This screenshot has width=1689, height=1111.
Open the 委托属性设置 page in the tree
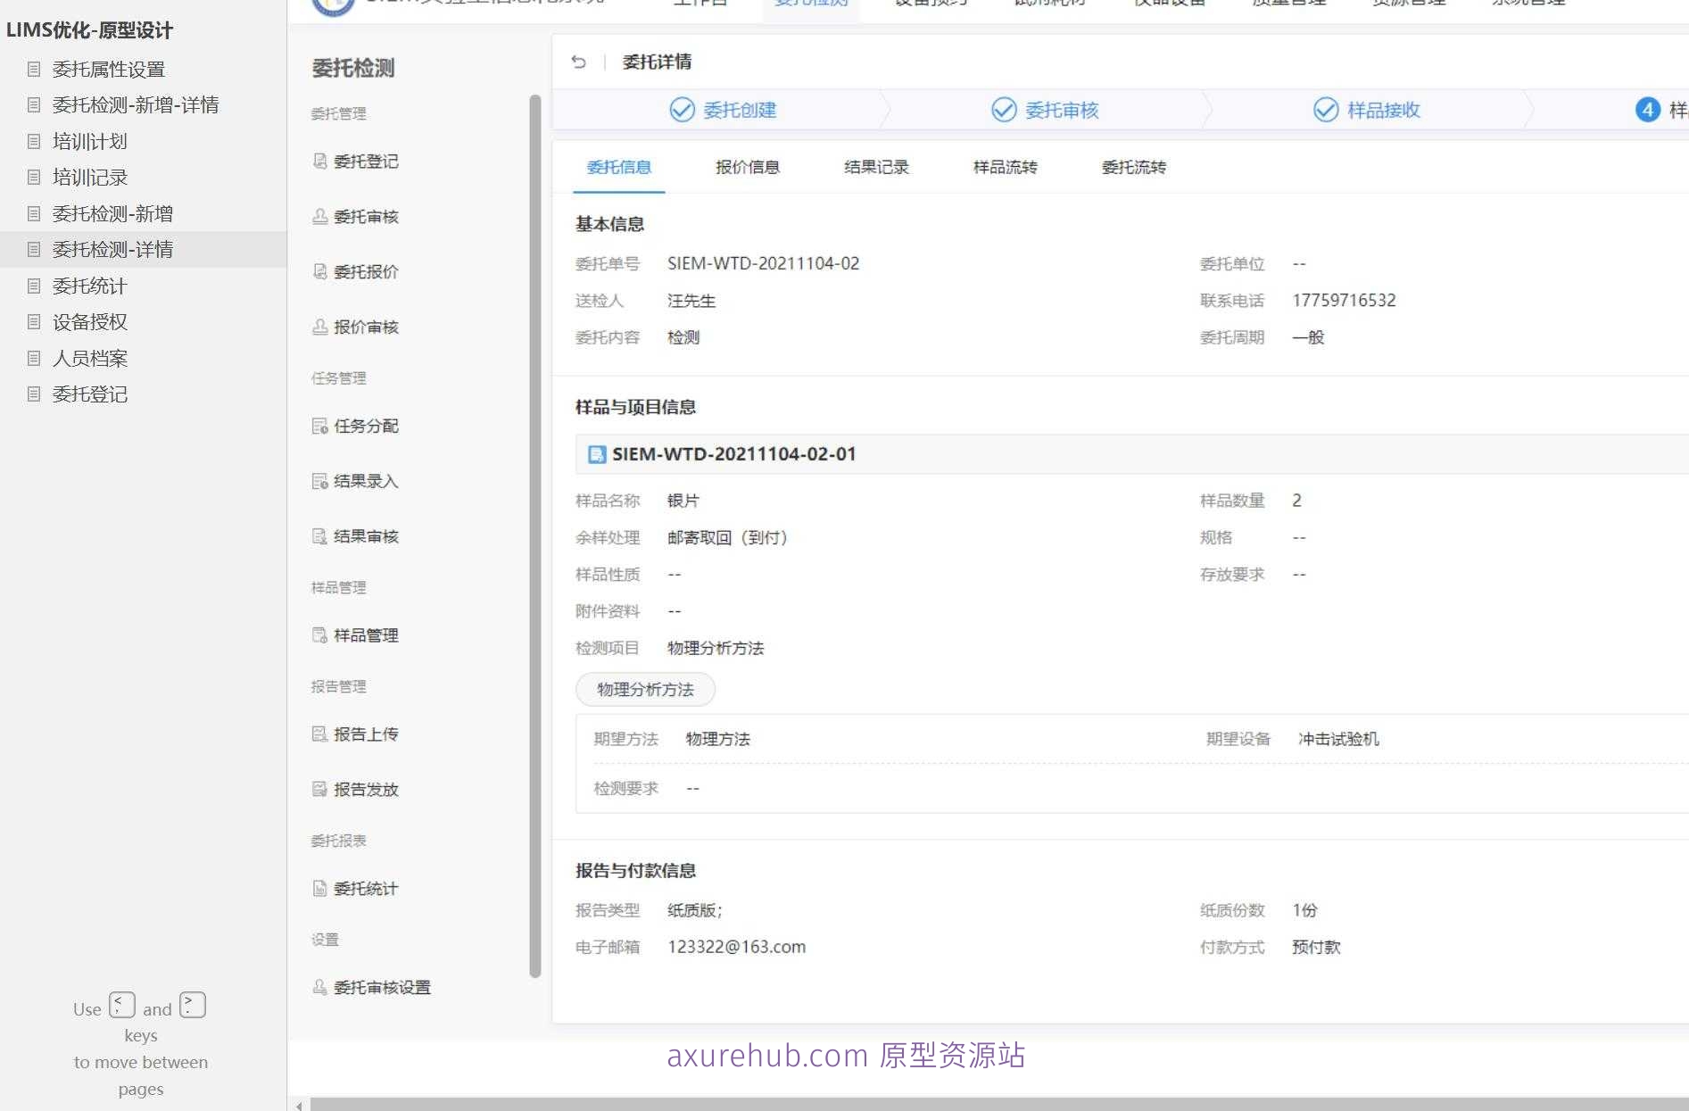(109, 69)
